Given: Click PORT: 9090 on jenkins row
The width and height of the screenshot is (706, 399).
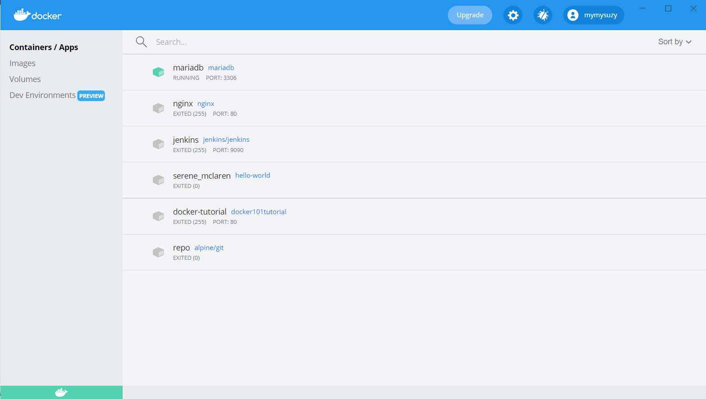Looking at the screenshot, I should coord(228,150).
